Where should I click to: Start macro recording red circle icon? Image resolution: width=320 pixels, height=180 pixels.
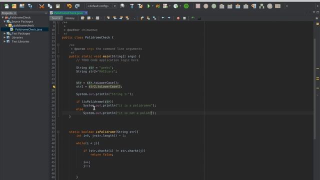[x=178, y=18]
